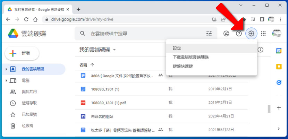This screenshot has height=139, width=288.
Task: Click the 新增 button
Action: [22, 53]
